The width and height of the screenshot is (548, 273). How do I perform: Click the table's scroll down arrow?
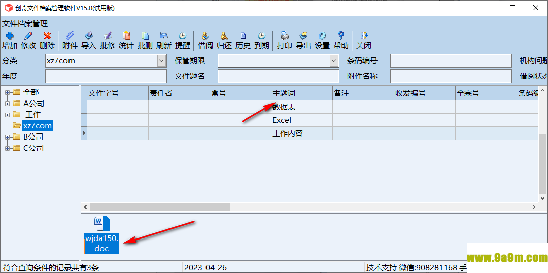click(x=543, y=197)
